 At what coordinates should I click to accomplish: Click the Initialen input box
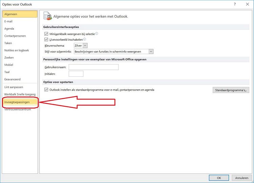pyautogui.click(x=76, y=74)
